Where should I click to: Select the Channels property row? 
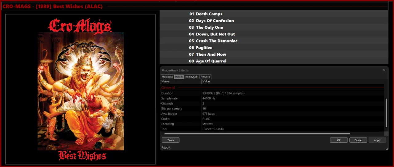click(x=272, y=103)
